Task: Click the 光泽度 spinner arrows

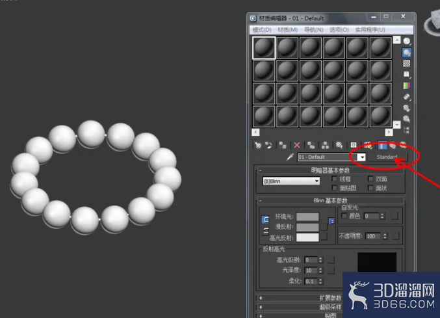Action: click(320, 271)
